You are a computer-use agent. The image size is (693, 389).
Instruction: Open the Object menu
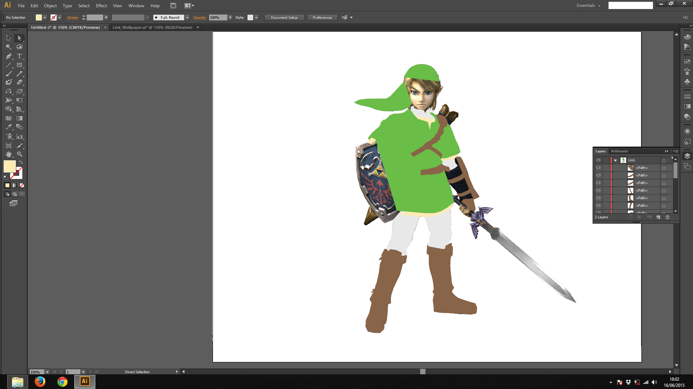[50, 6]
